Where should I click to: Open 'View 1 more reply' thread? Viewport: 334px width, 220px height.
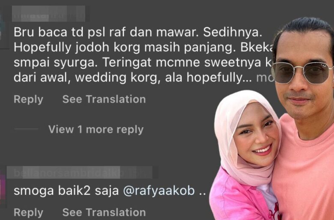96,129
